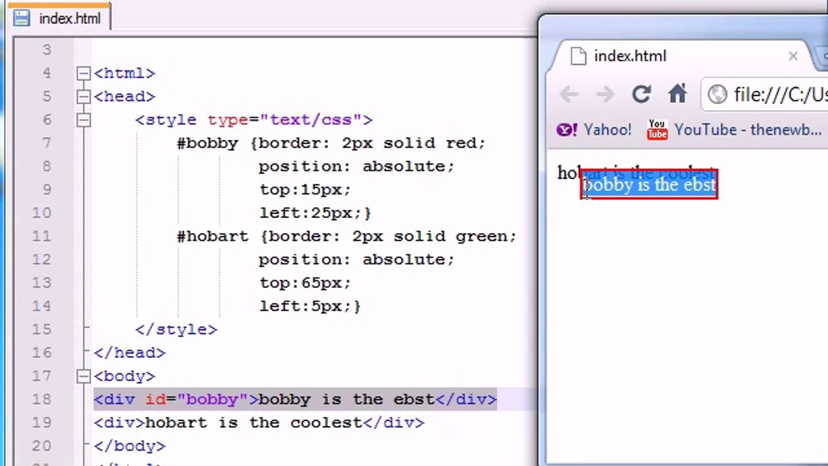Click the #hobart selector in code
The image size is (828, 466).
pyautogui.click(x=213, y=236)
